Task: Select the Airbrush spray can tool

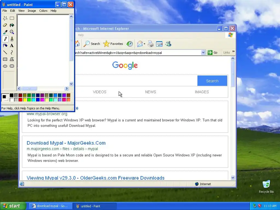Action: 5,46
